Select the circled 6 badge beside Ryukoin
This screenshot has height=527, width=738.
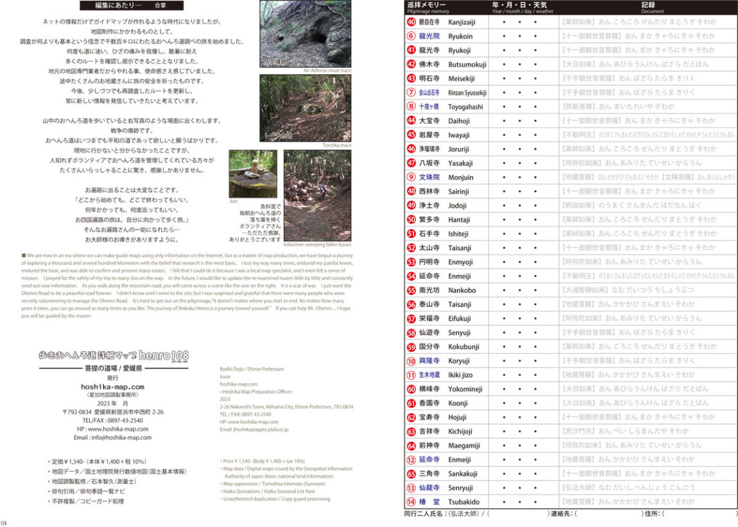point(411,37)
